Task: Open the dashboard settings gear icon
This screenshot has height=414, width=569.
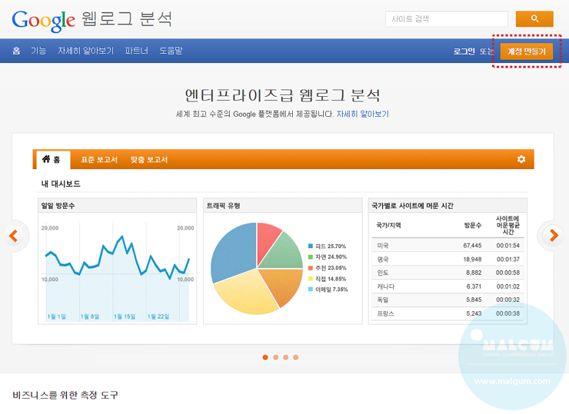Action: [x=521, y=159]
